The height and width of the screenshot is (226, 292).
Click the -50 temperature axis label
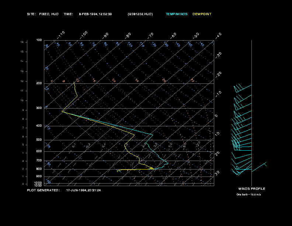196,36
